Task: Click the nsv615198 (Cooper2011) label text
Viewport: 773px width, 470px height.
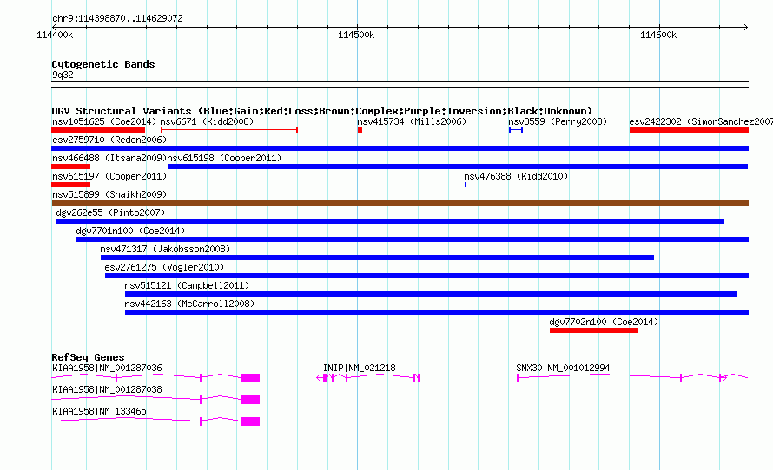Action: pyautogui.click(x=224, y=158)
